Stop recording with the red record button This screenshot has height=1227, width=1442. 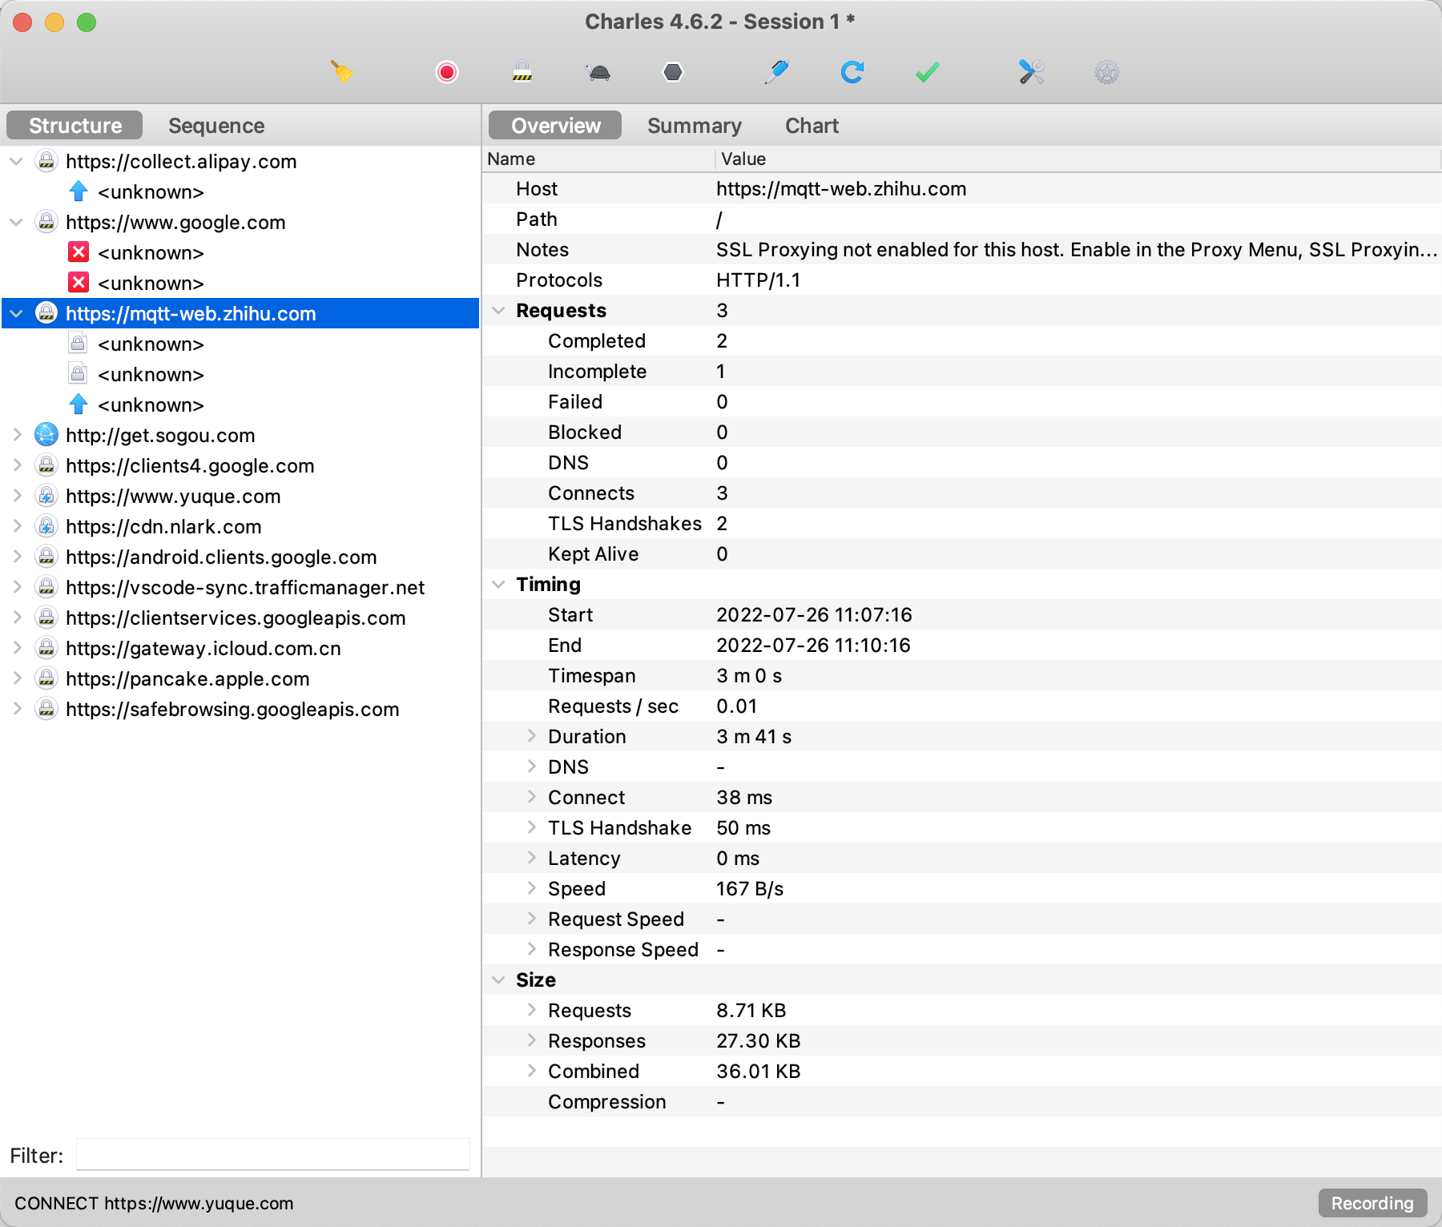click(447, 72)
